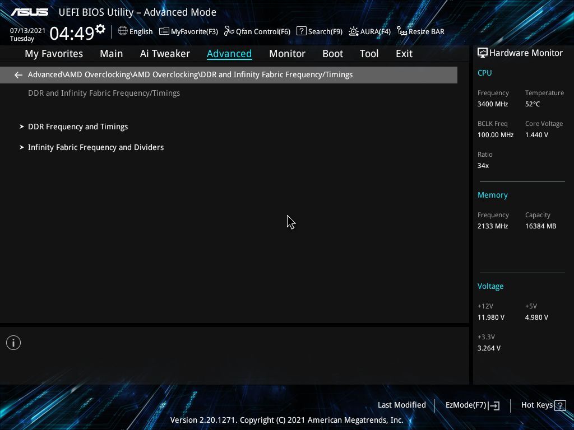Image resolution: width=574 pixels, height=430 pixels.
Task: Open MyFavorite(F3) text button
Action: (x=195, y=31)
